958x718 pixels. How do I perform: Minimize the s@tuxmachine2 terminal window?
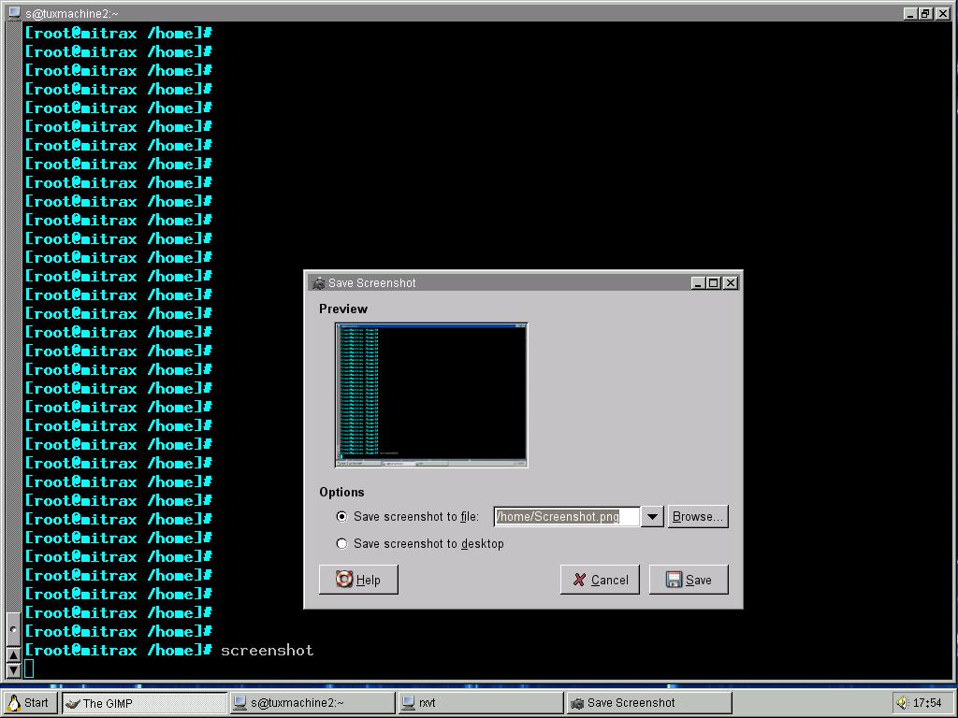pos(909,13)
